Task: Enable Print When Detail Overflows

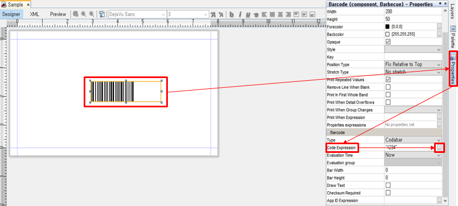Action: 388,102
